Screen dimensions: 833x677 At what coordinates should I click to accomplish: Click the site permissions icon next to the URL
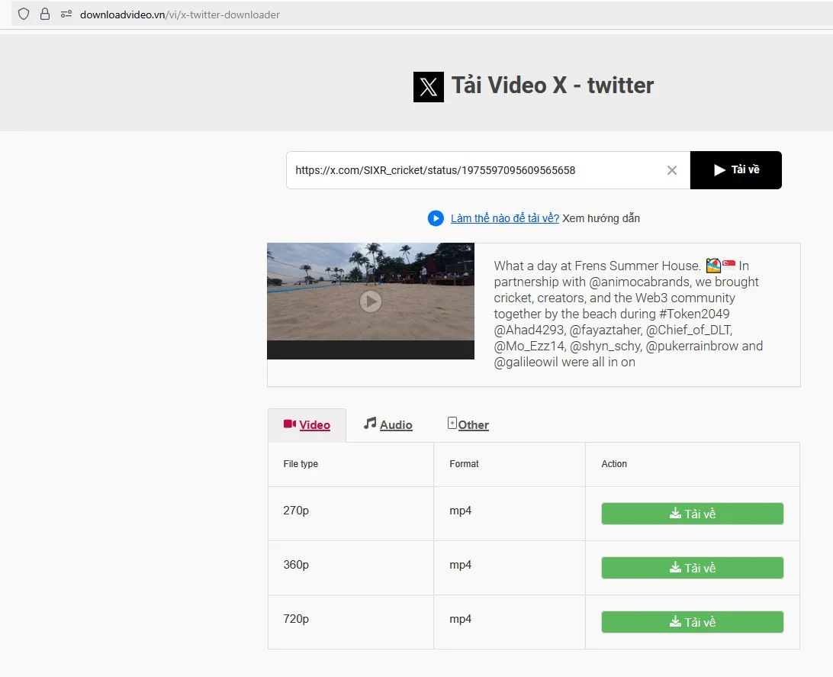tap(67, 14)
